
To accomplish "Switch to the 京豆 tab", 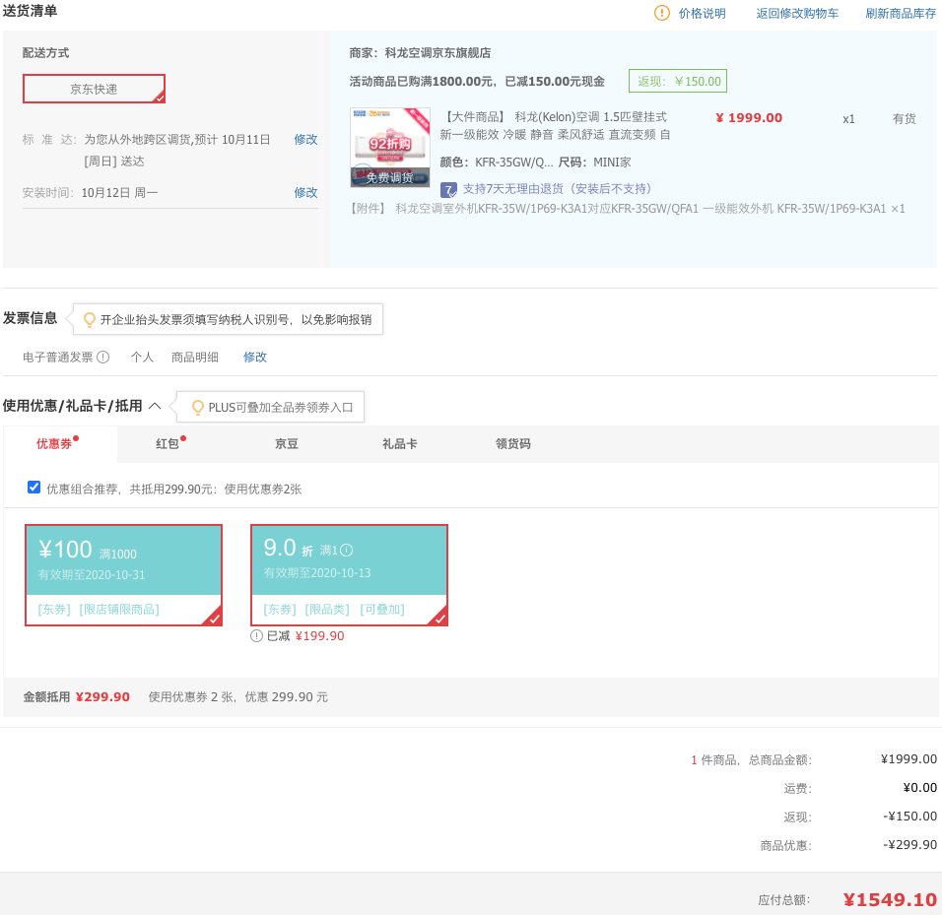I will 287,443.
